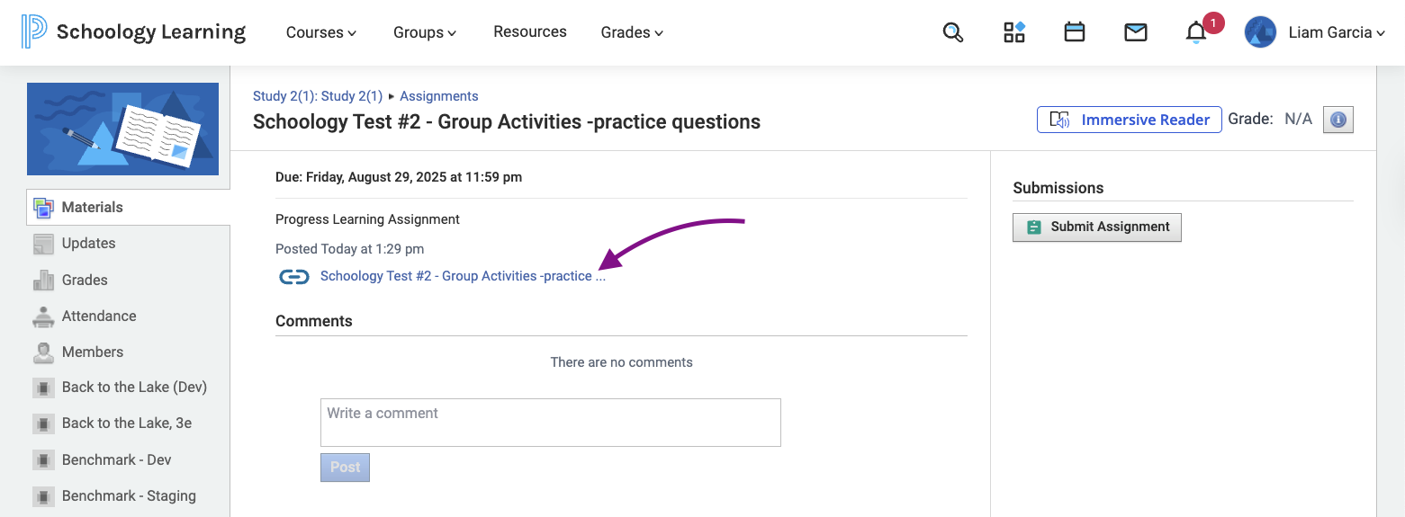Click the Schoology Learning logo
The width and height of the screenshot is (1405, 517).
[x=134, y=32]
